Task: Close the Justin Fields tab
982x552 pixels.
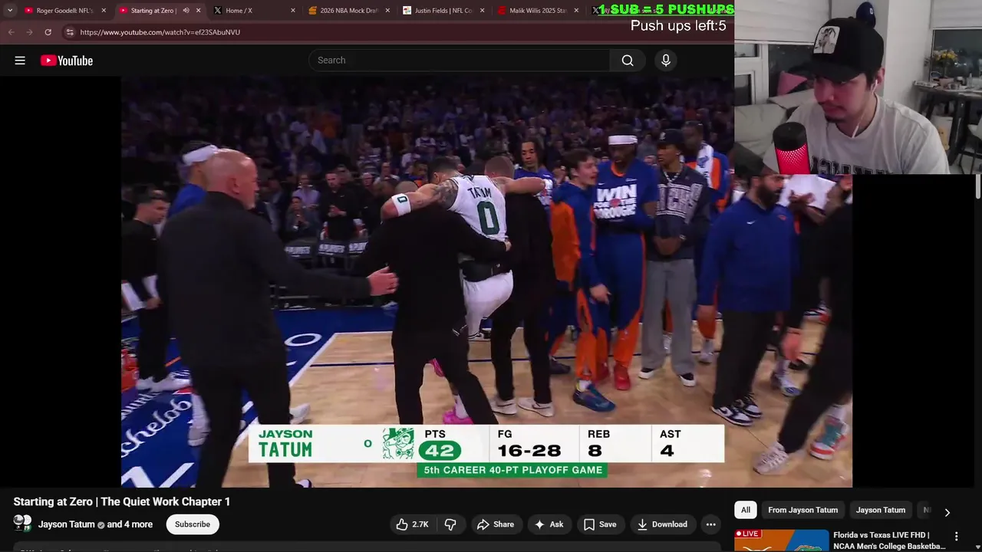Action: [x=482, y=11]
